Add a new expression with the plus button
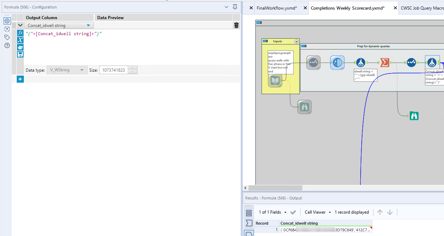Viewport: 444px width, 236px height. coord(20,79)
